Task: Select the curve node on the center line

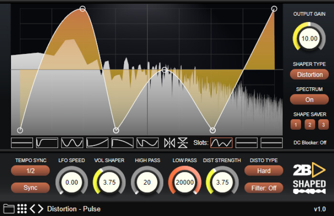Action: click(164, 70)
